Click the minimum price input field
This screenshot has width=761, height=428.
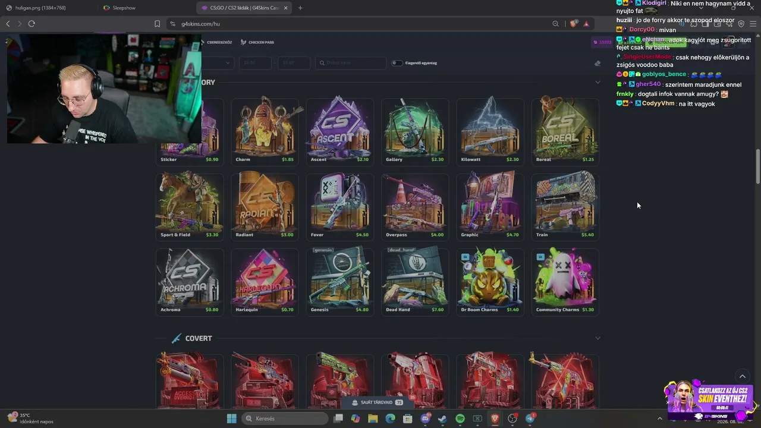click(255, 63)
